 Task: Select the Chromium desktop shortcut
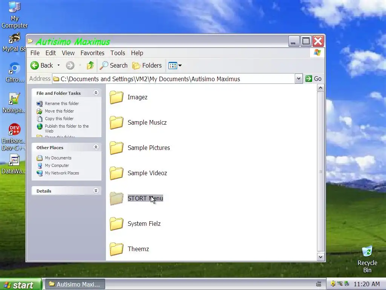[15, 73]
